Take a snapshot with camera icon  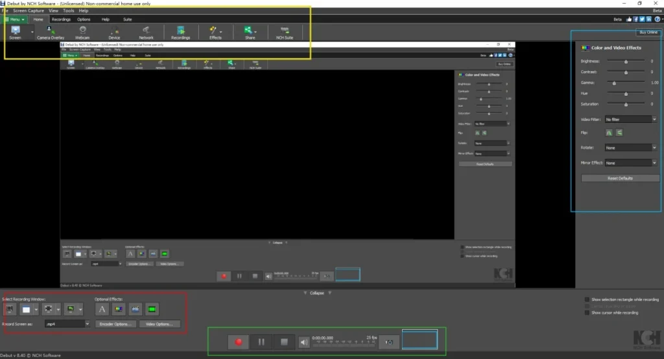coord(389,342)
